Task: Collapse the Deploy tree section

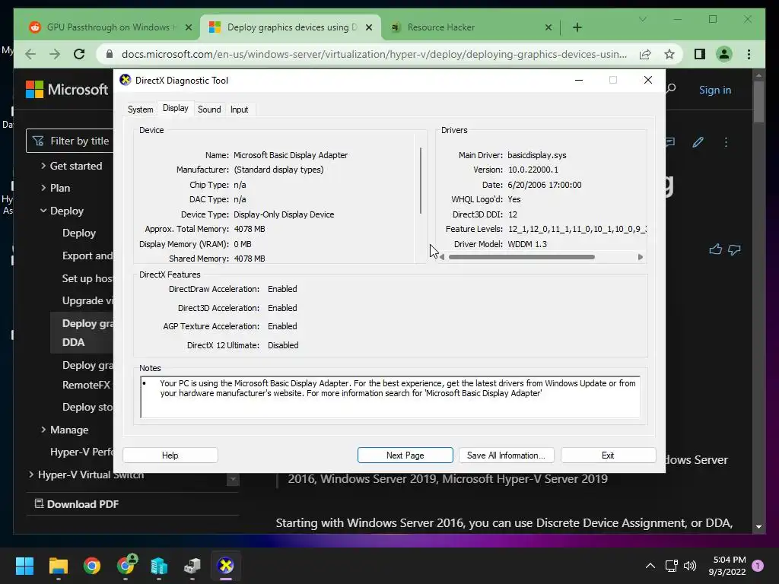Action: [x=43, y=211]
